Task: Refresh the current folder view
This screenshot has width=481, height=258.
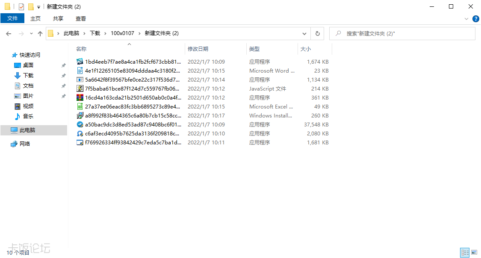Action: pyautogui.click(x=317, y=33)
